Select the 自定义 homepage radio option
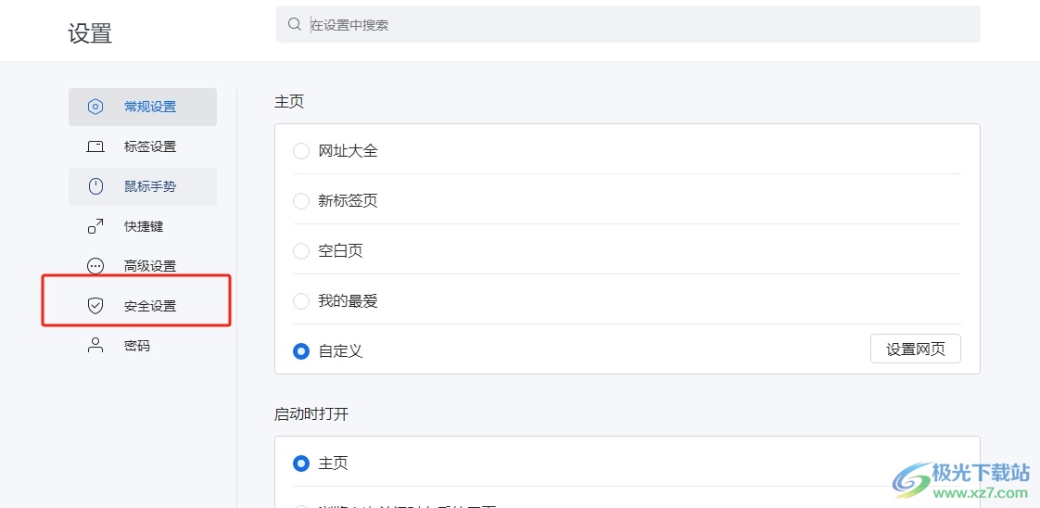This screenshot has width=1040, height=508. [301, 351]
